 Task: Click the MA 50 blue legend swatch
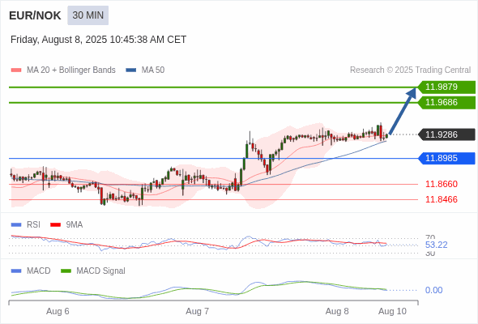131,70
